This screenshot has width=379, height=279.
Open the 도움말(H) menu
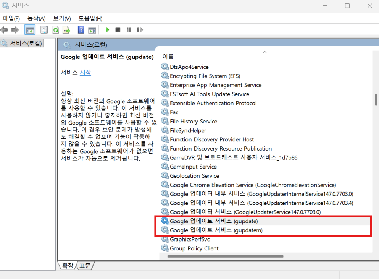tap(90, 18)
